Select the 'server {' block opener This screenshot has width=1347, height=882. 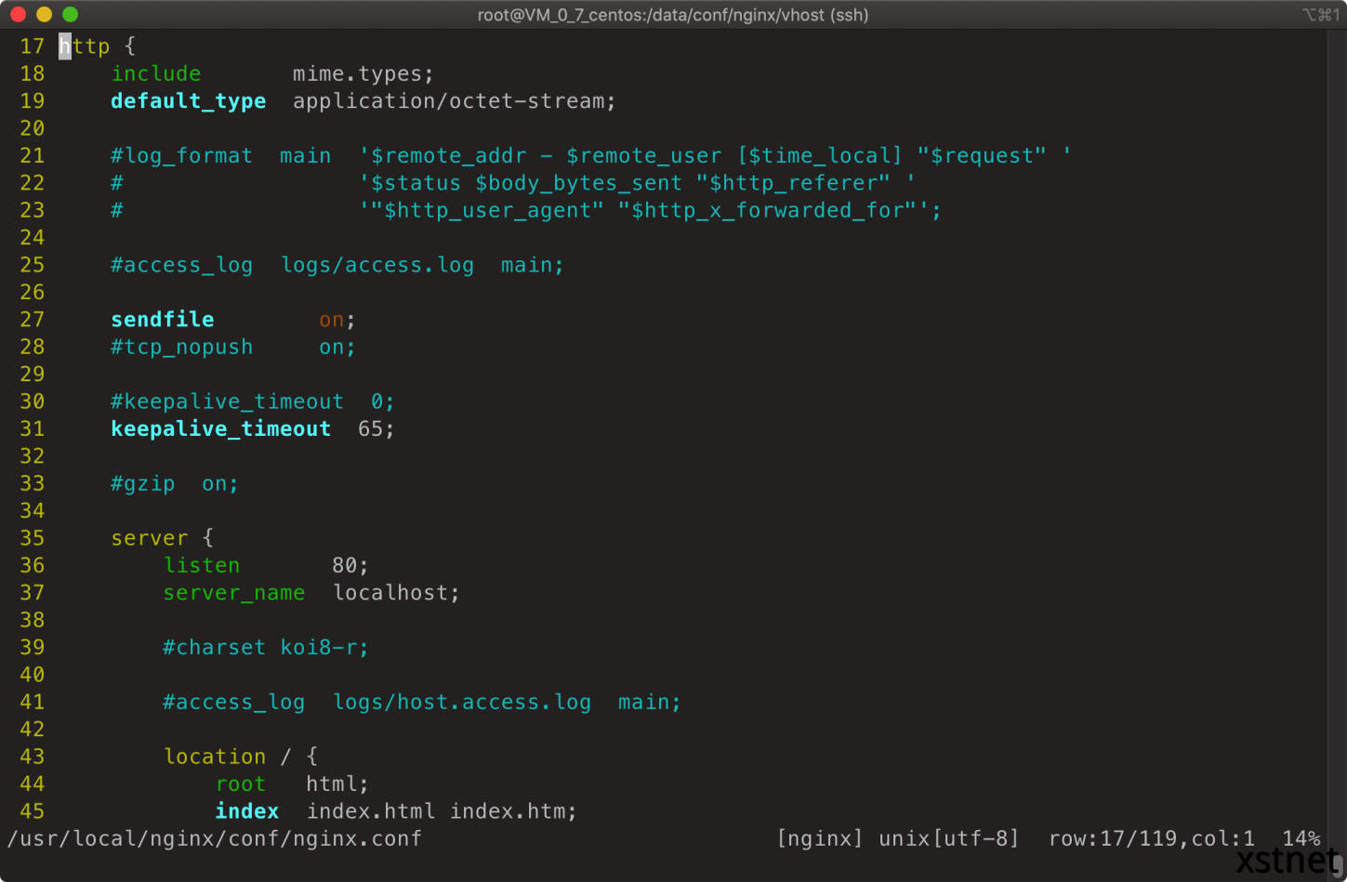(x=162, y=538)
